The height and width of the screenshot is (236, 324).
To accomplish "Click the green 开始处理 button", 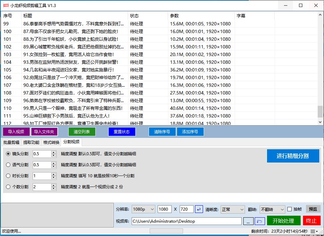I will click(283, 221).
